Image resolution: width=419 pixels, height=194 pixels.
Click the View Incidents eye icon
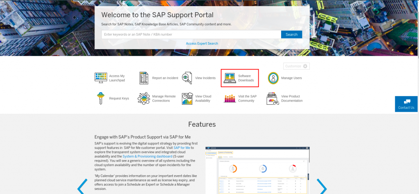tap(187, 78)
